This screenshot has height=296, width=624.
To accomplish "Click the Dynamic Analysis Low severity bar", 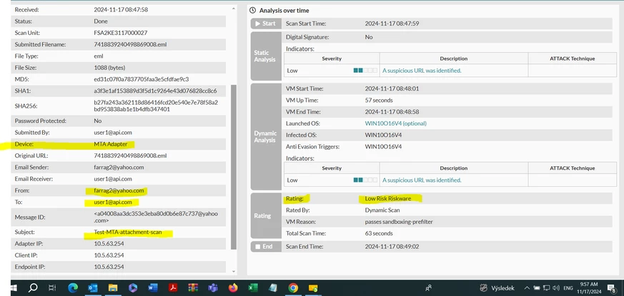I will (365, 180).
